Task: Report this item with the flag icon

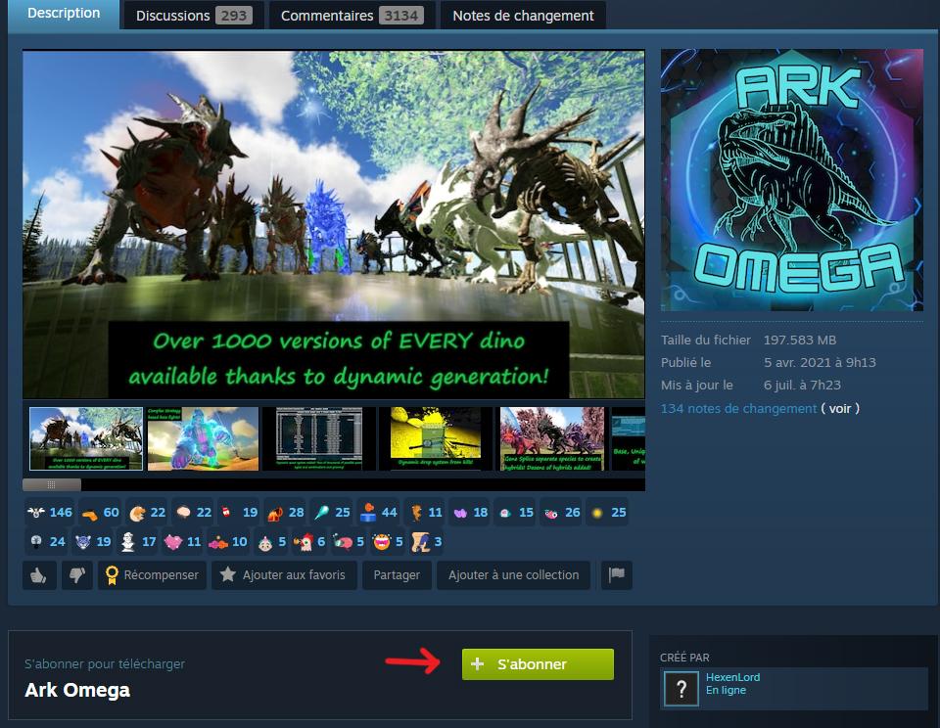Action: [616, 575]
